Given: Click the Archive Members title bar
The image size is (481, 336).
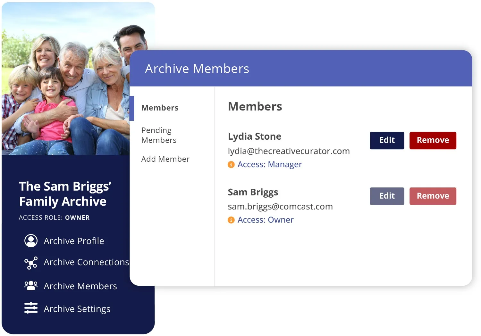Looking at the screenshot, I should click(x=197, y=69).
